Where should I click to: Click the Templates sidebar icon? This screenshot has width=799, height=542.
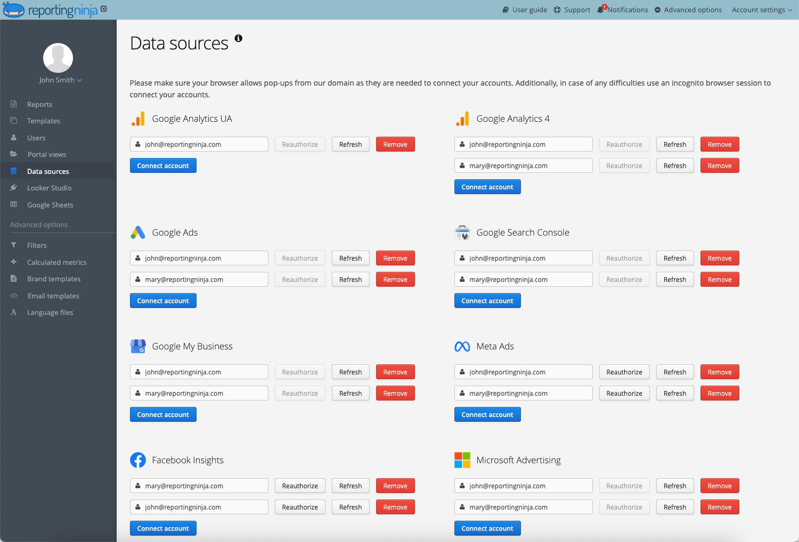click(x=14, y=121)
